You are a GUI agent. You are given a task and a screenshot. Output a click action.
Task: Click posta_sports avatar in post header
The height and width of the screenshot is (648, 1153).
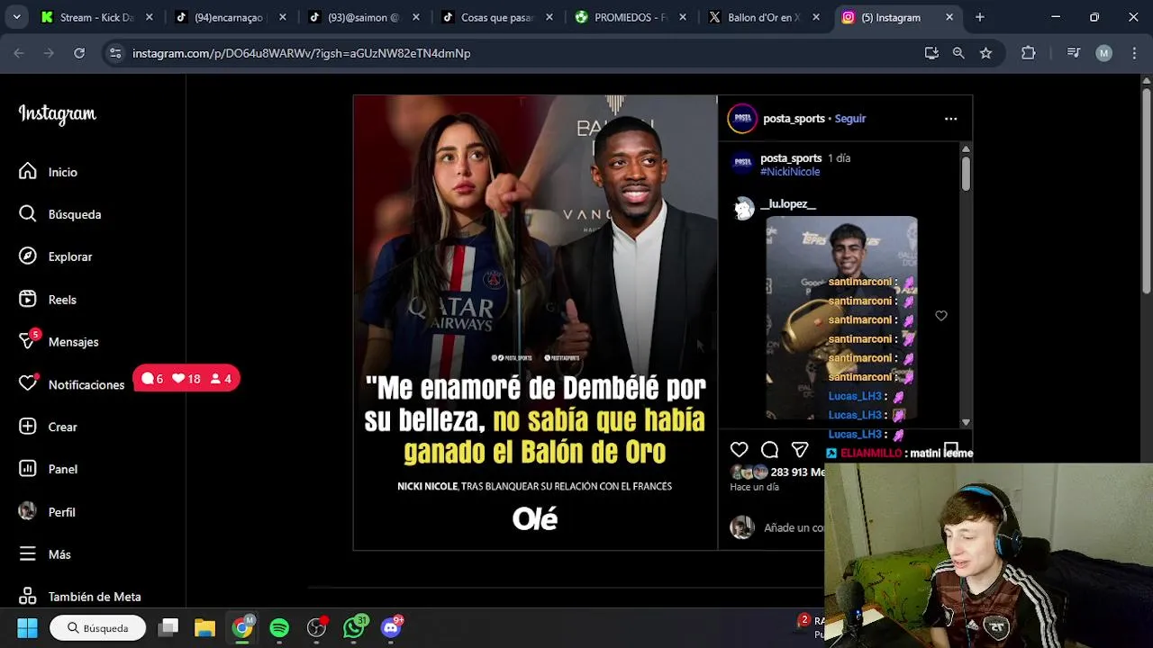click(x=742, y=119)
